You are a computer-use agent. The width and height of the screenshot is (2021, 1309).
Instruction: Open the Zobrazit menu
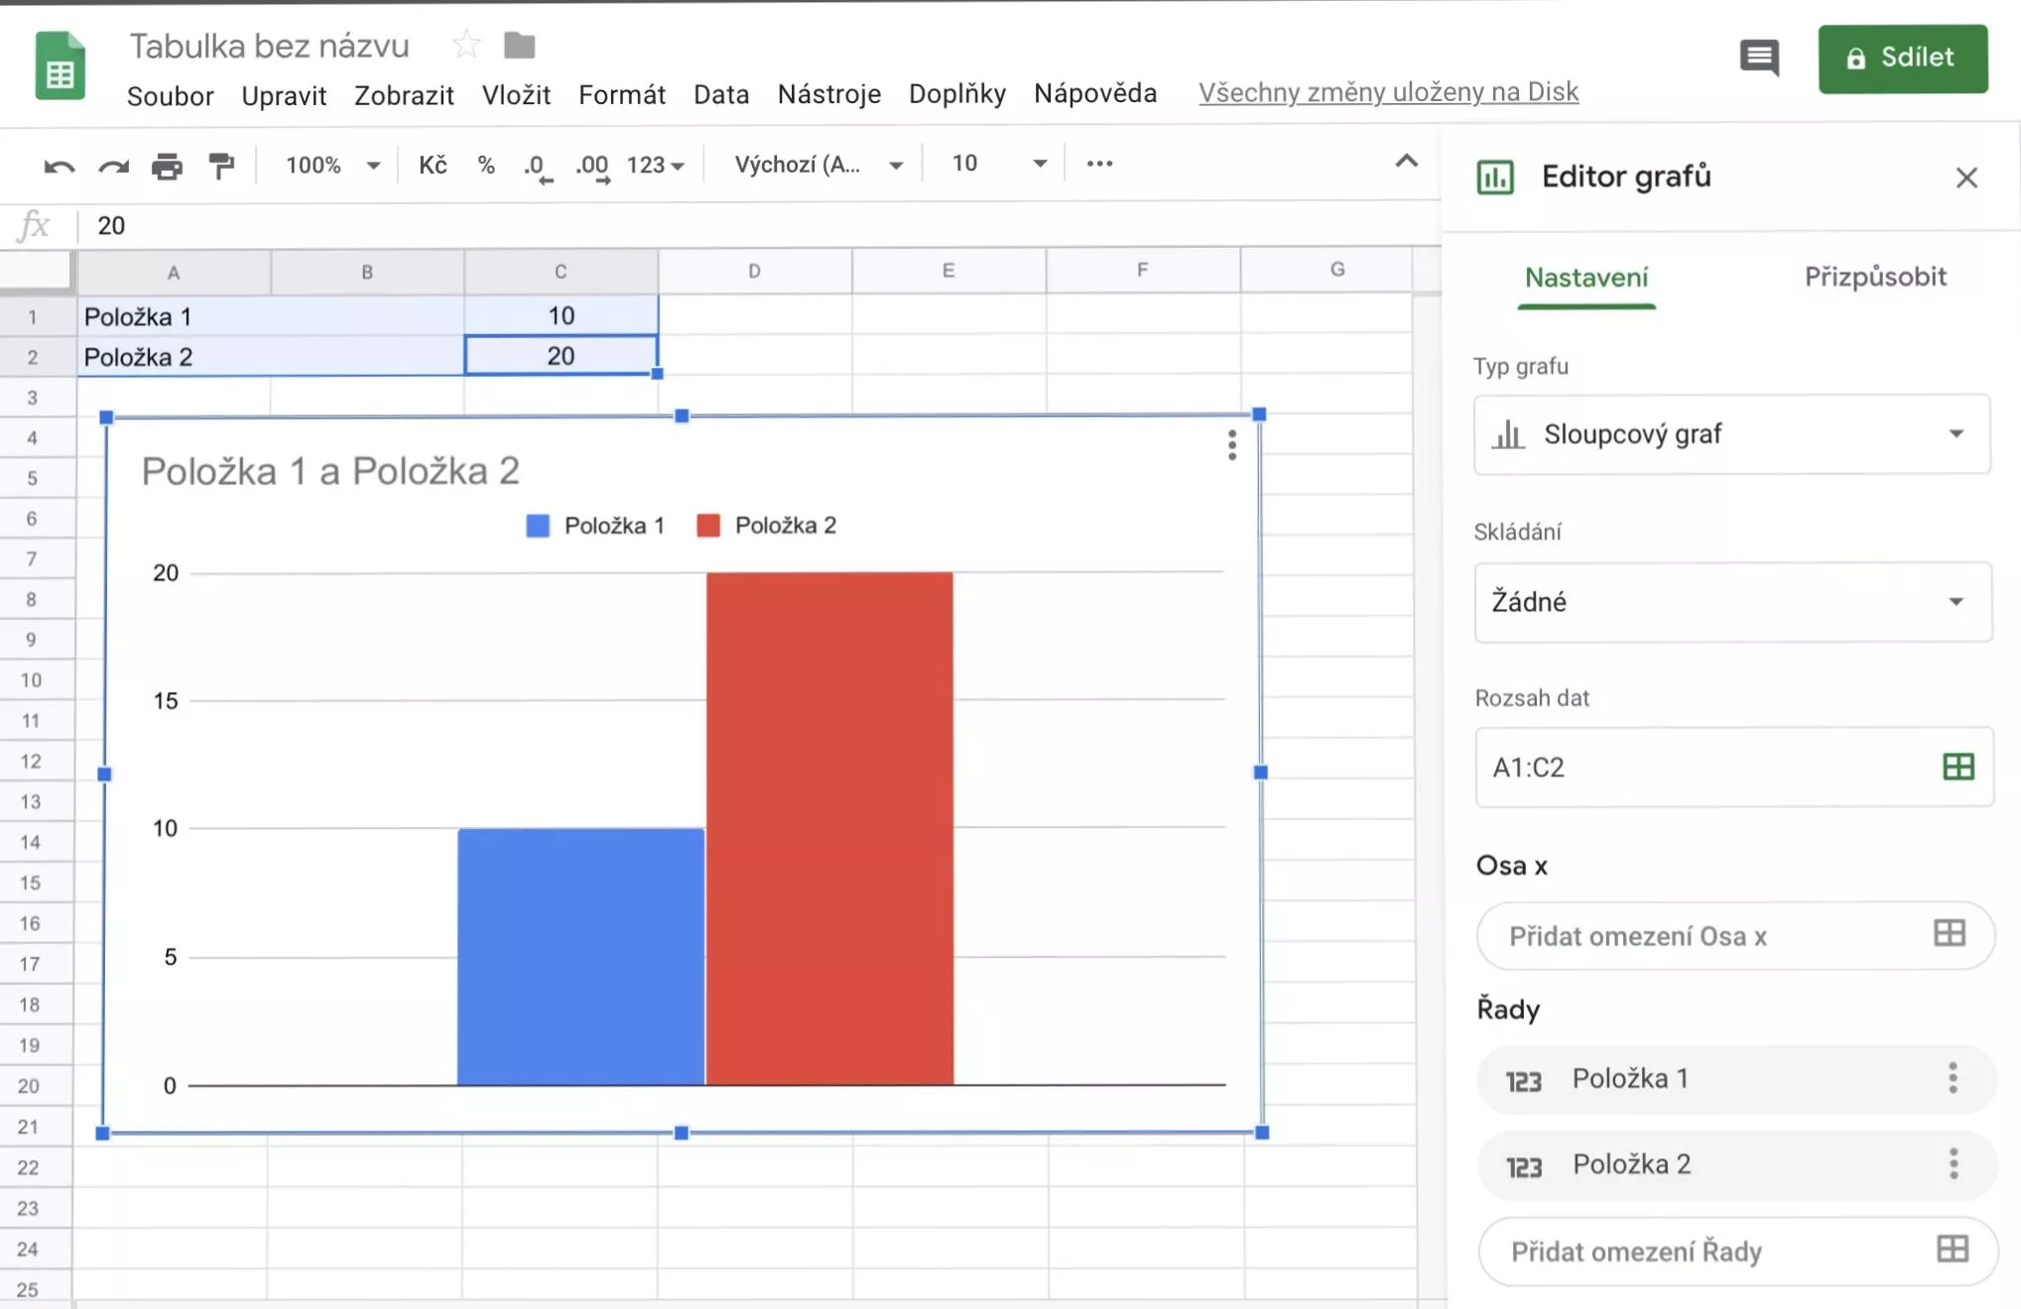pyautogui.click(x=404, y=95)
